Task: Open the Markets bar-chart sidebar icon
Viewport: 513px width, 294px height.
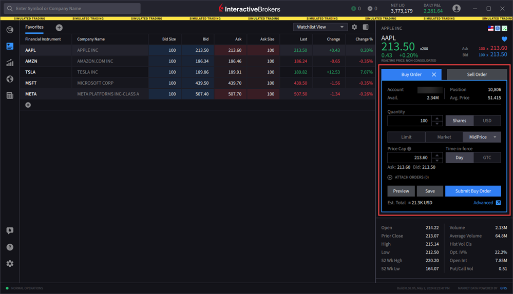Action: click(10, 63)
